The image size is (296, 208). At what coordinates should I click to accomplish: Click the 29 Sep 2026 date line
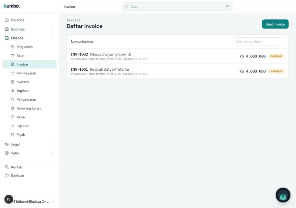109,74
